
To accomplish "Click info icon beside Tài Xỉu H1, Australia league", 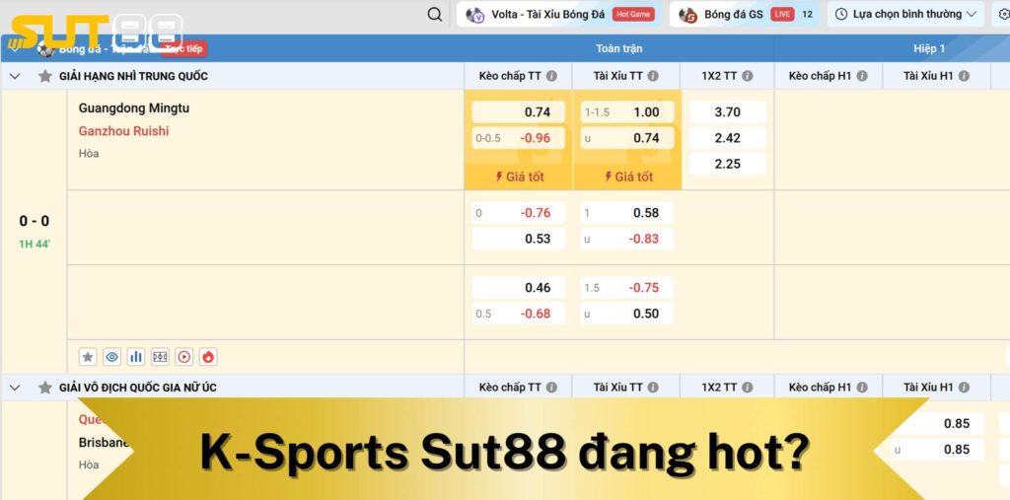I will point(964,388).
